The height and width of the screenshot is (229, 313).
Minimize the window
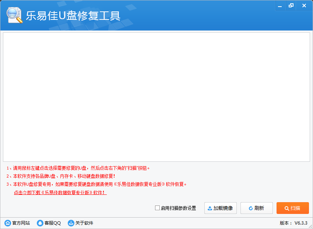[x=280, y=6]
